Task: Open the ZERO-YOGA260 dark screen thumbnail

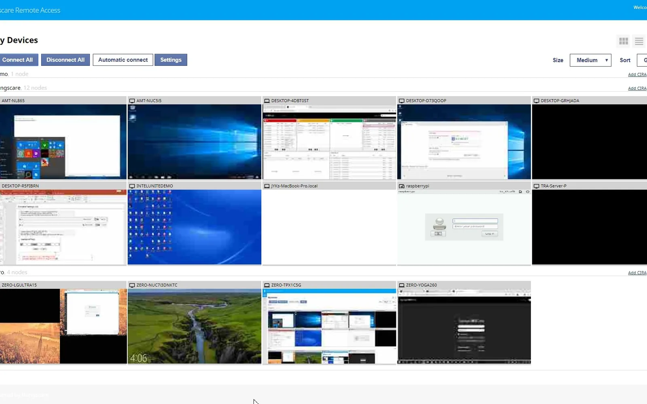Action: (x=464, y=326)
